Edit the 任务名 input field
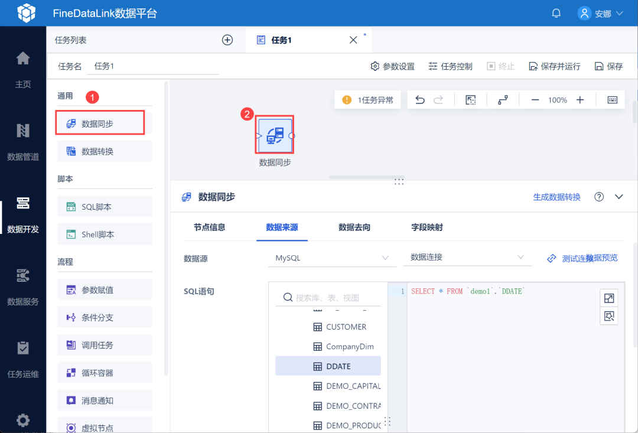The image size is (638, 433). pyautogui.click(x=153, y=66)
